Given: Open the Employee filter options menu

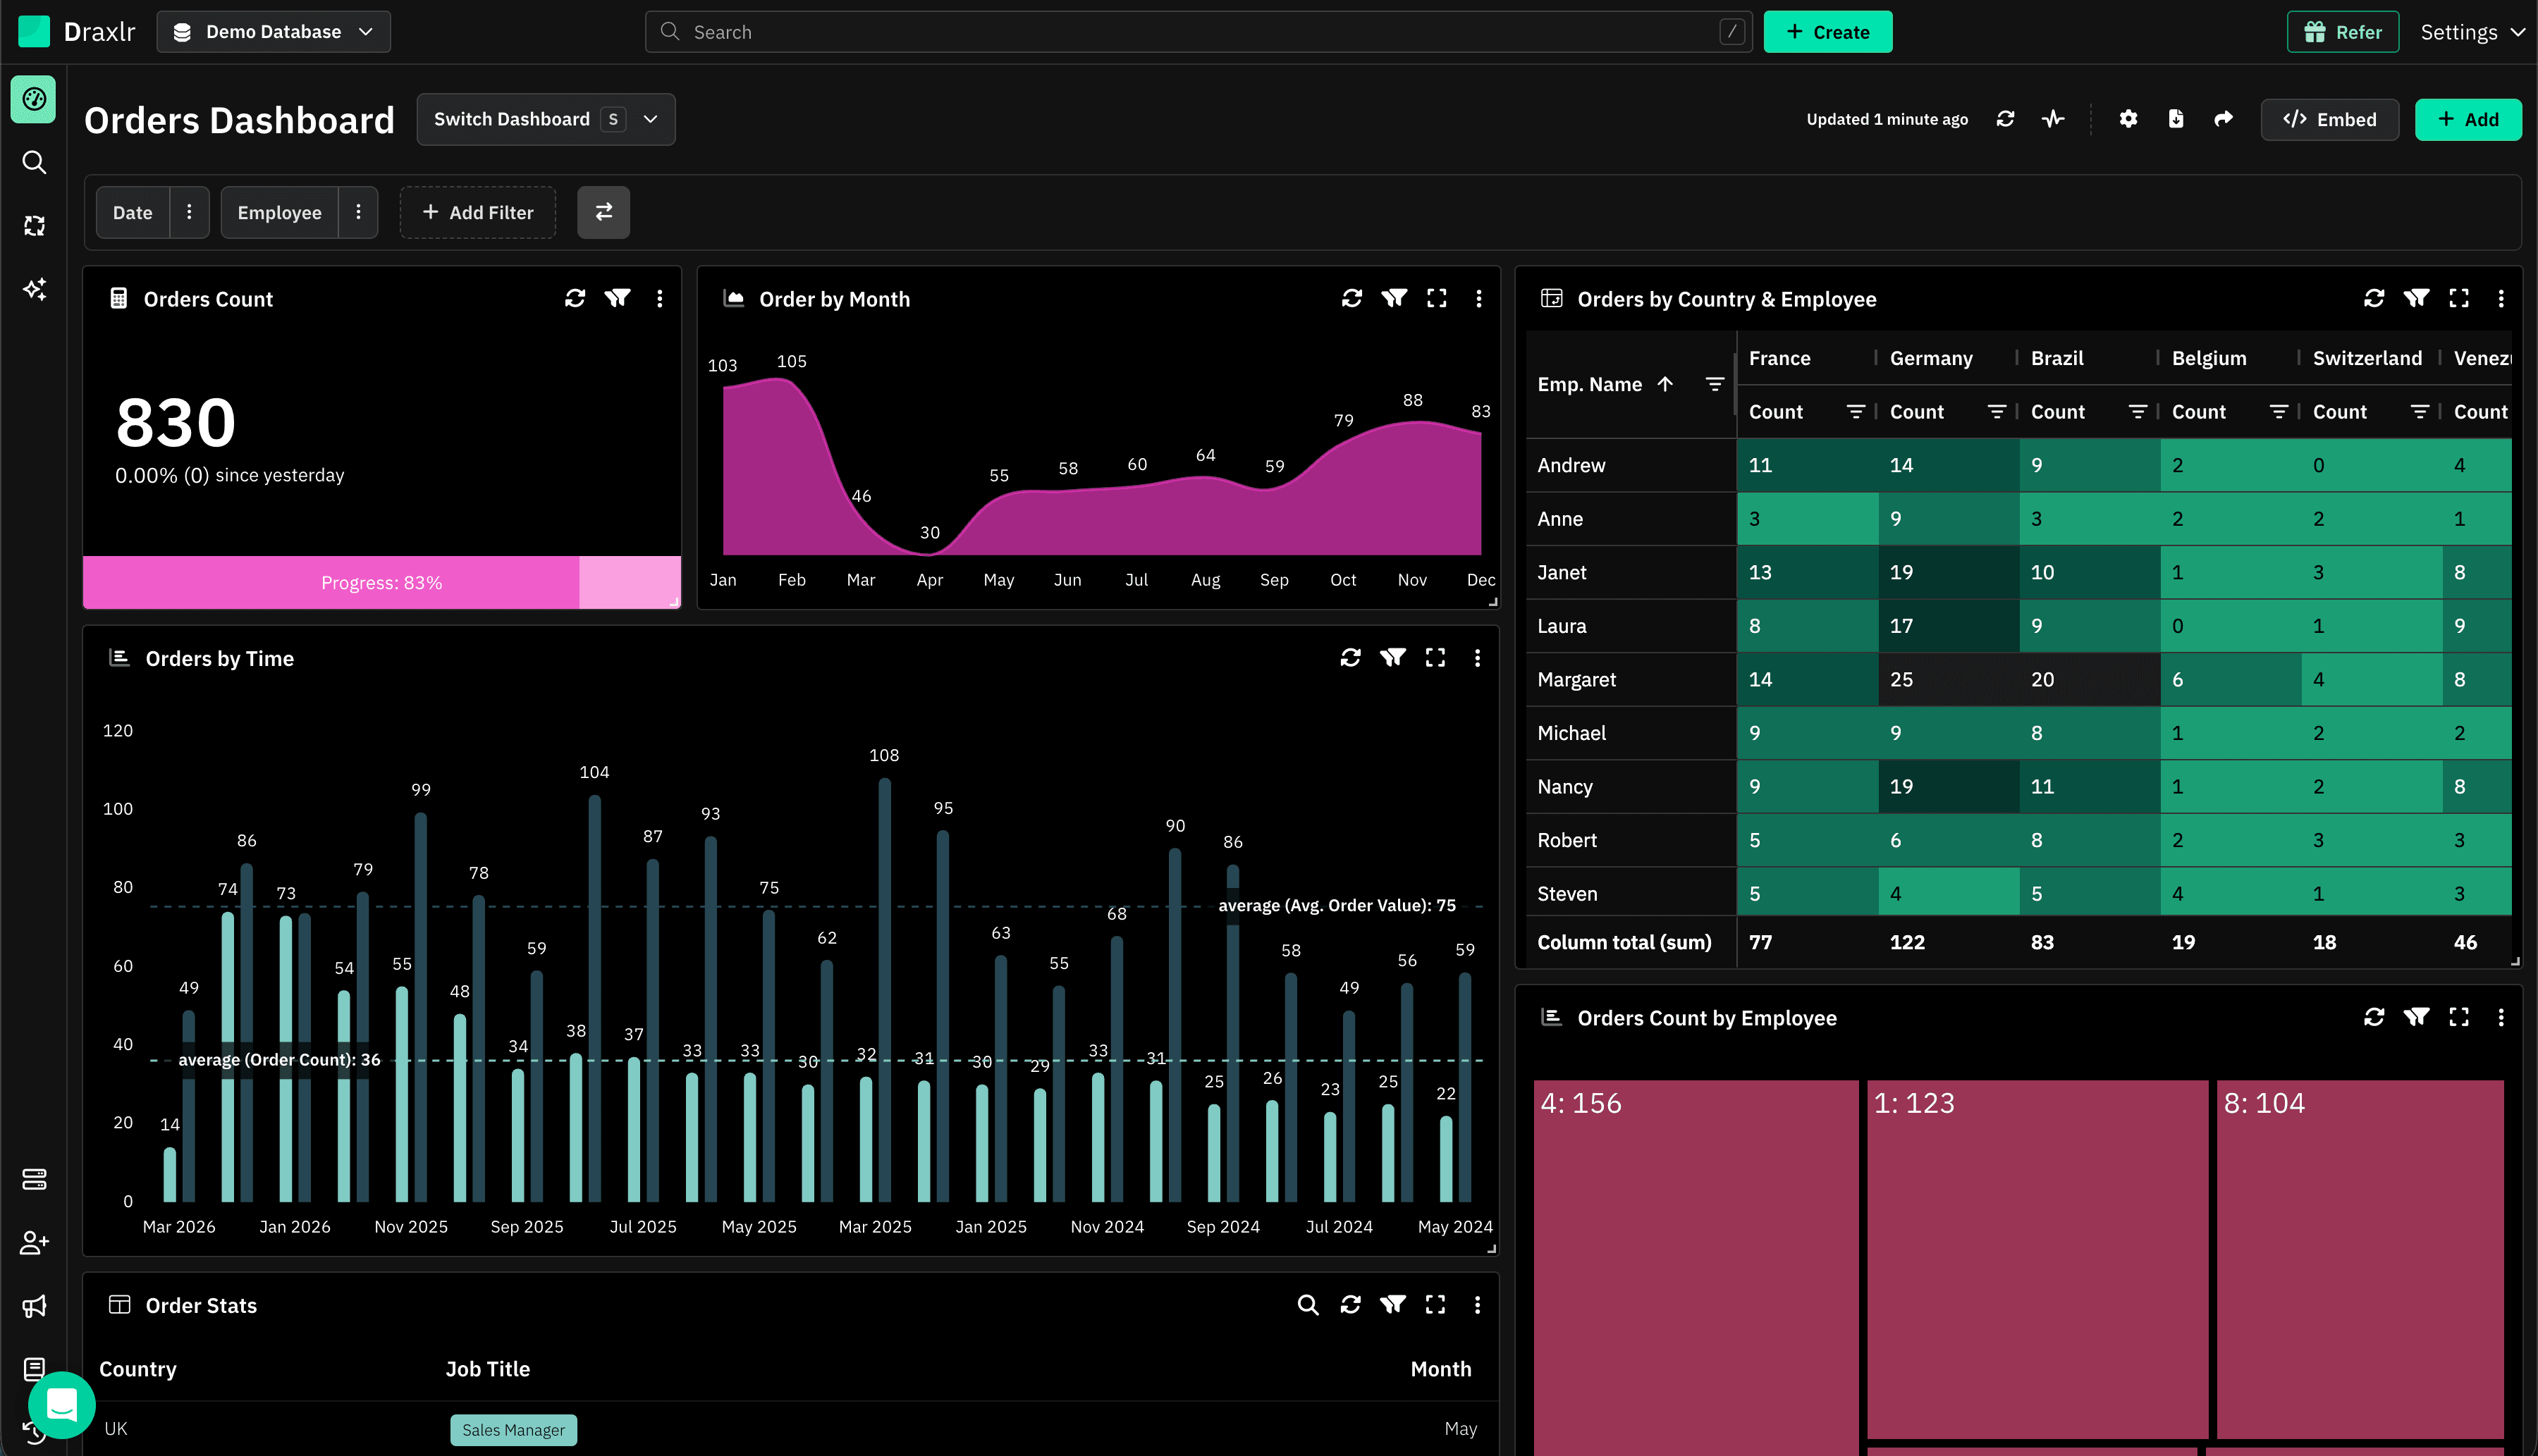Looking at the screenshot, I should (358, 212).
